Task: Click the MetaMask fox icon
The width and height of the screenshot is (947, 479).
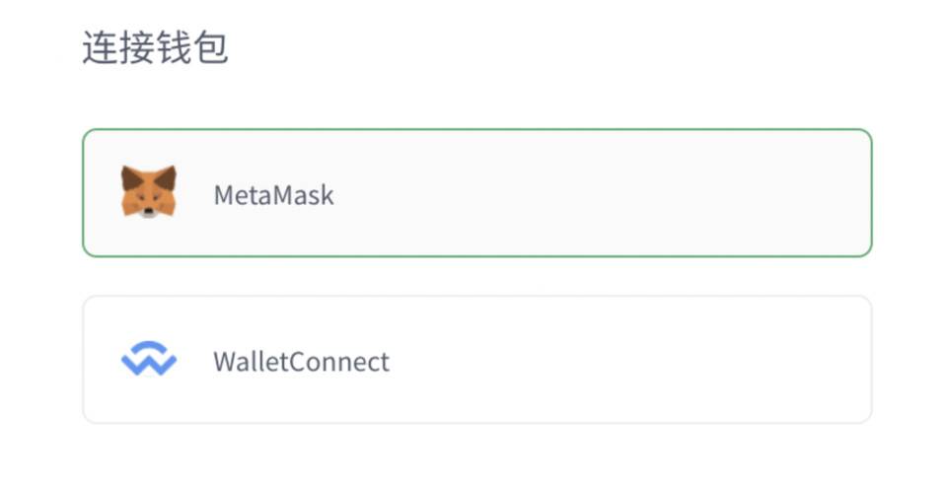Action: tap(149, 192)
